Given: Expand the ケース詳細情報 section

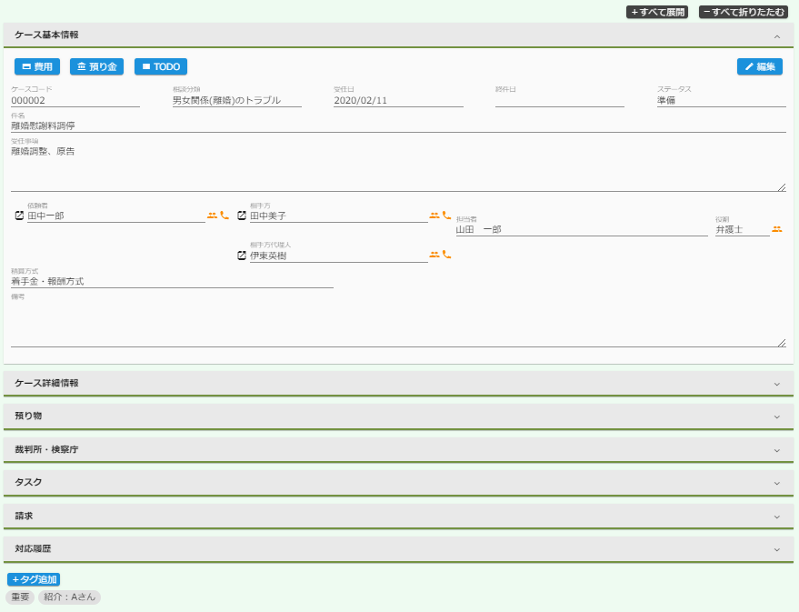Looking at the screenshot, I should tap(777, 384).
